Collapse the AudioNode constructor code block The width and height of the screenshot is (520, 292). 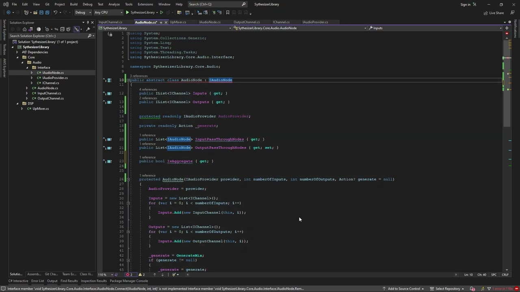[128, 179]
